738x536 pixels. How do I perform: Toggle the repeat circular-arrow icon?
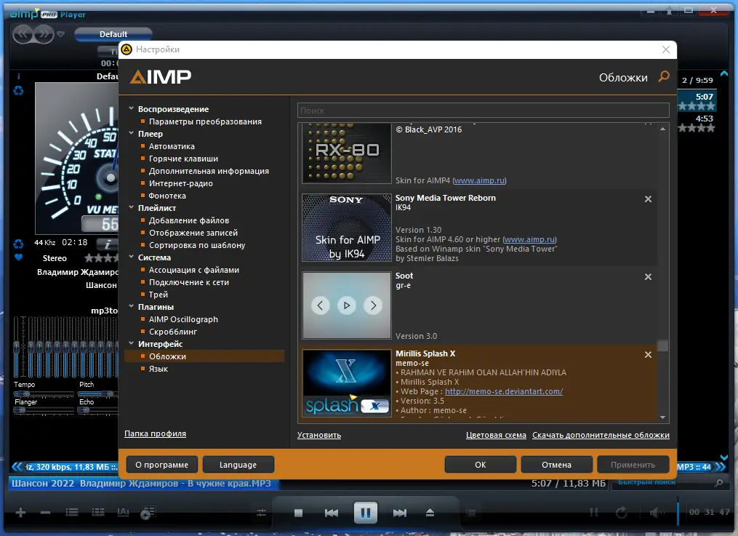621,512
